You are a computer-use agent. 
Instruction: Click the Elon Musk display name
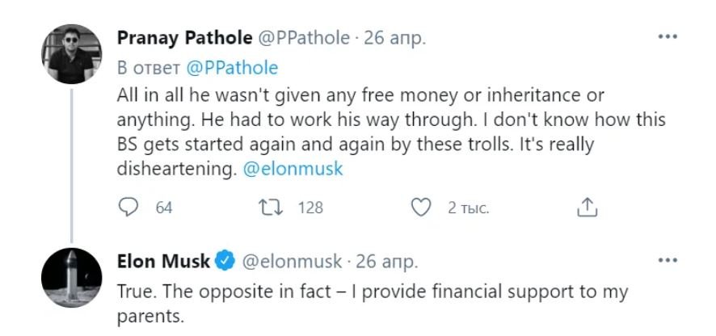click(163, 262)
